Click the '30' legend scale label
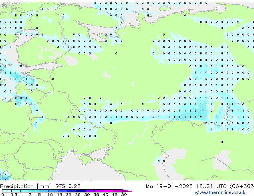The height and width of the screenshot is (196, 254). (x=87, y=194)
